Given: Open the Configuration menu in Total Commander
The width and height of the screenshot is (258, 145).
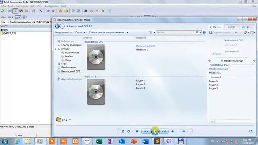Looking at the screenshot, I should 52,6.
